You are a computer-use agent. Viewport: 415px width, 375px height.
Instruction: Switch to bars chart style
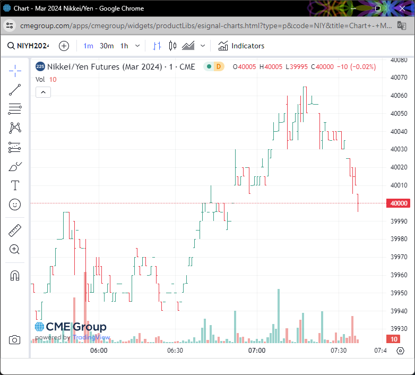pos(157,46)
